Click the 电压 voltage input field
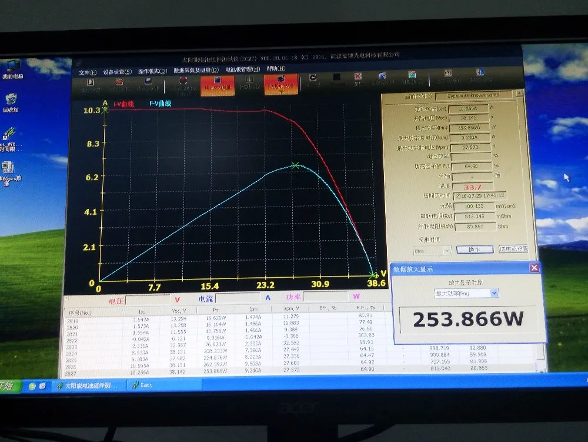588x442 pixels. pos(148,300)
